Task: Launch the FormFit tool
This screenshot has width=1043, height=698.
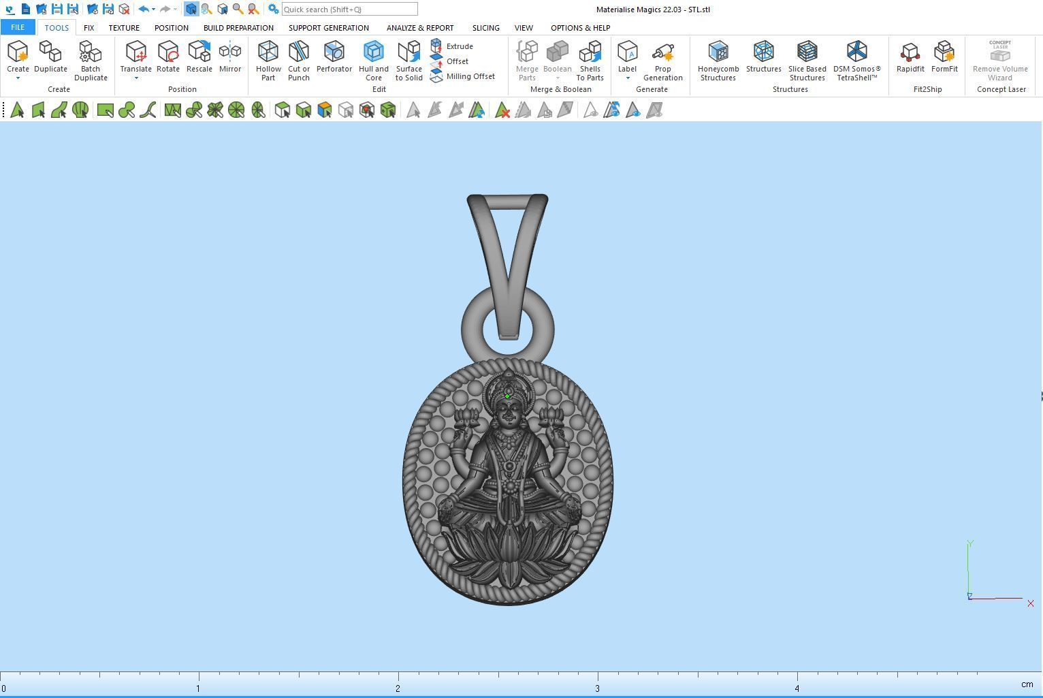Action: (x=944, y=57)
